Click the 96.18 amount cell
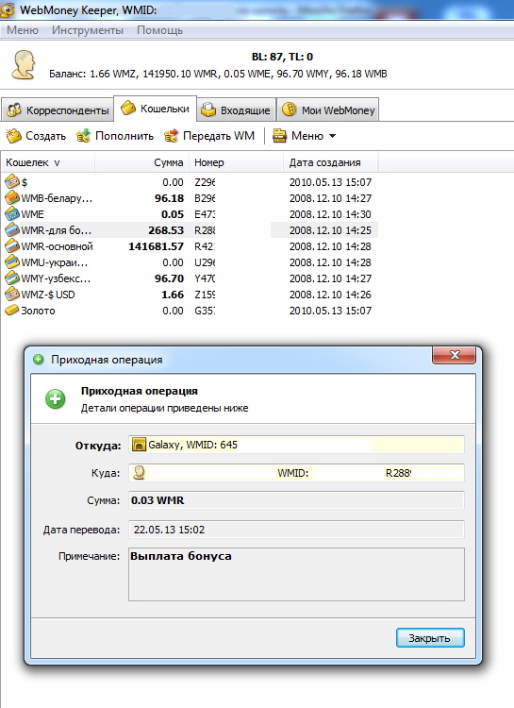 coord(169,198)
